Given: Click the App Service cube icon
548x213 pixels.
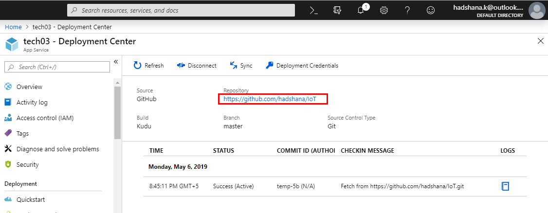Looking at the screenshot, I should pos(12,44).
